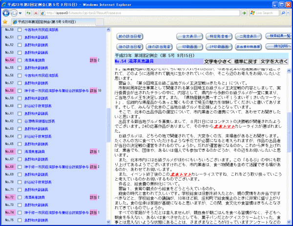This screenshot has height=226, width=293.
Task: Tick the checkbox for No.62 谷澤暢保健福祉部長
Action: coord(20,121)
